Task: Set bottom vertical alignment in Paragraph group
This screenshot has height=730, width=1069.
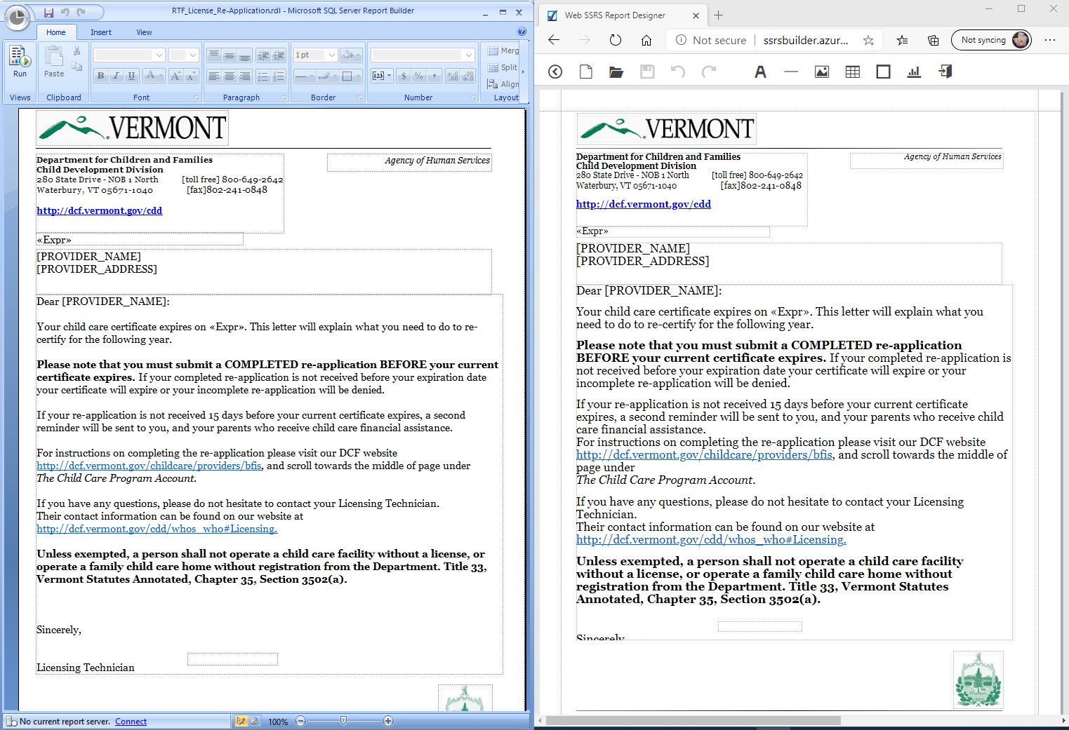Action: [x=245, y=55]
